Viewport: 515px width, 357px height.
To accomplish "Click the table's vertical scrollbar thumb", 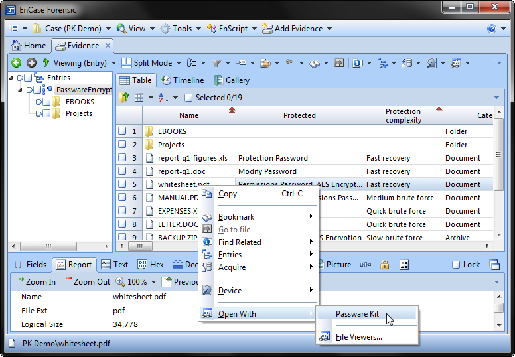I will 499,155.
